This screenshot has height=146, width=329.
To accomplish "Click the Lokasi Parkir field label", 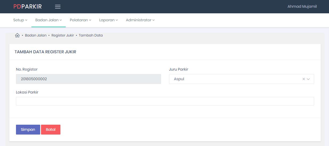I will click(27, 92).
